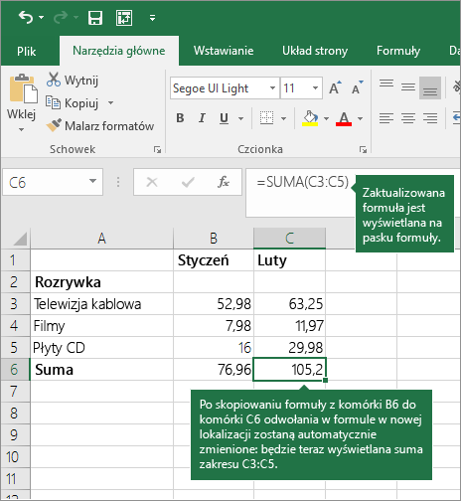Toggle bottom vertical align icon
Image resolution: width=461 pixels, height=501 pixels.
click(x=430, y=88)
